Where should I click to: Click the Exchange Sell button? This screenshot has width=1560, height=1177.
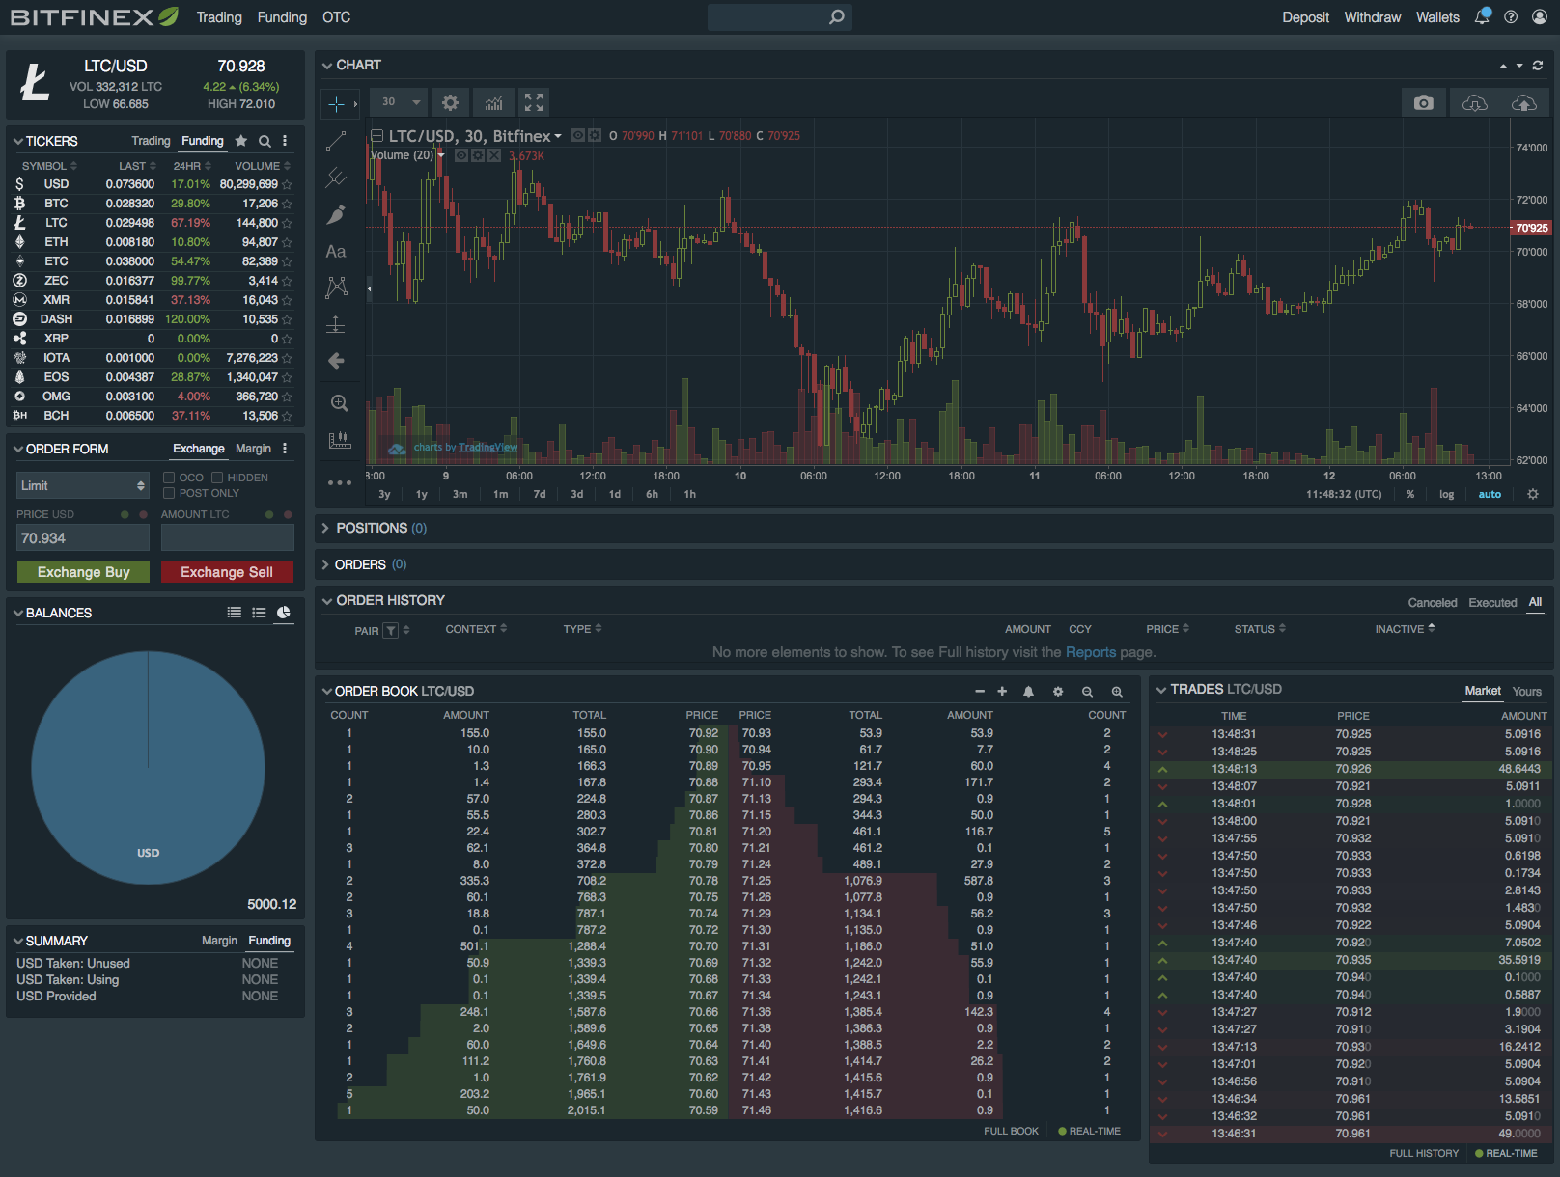227,572
